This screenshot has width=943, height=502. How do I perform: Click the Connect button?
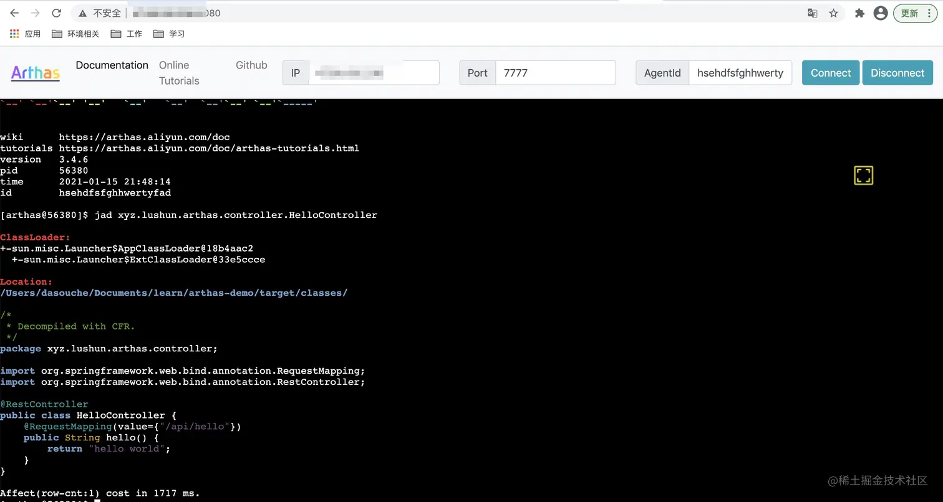click(831, 73)
